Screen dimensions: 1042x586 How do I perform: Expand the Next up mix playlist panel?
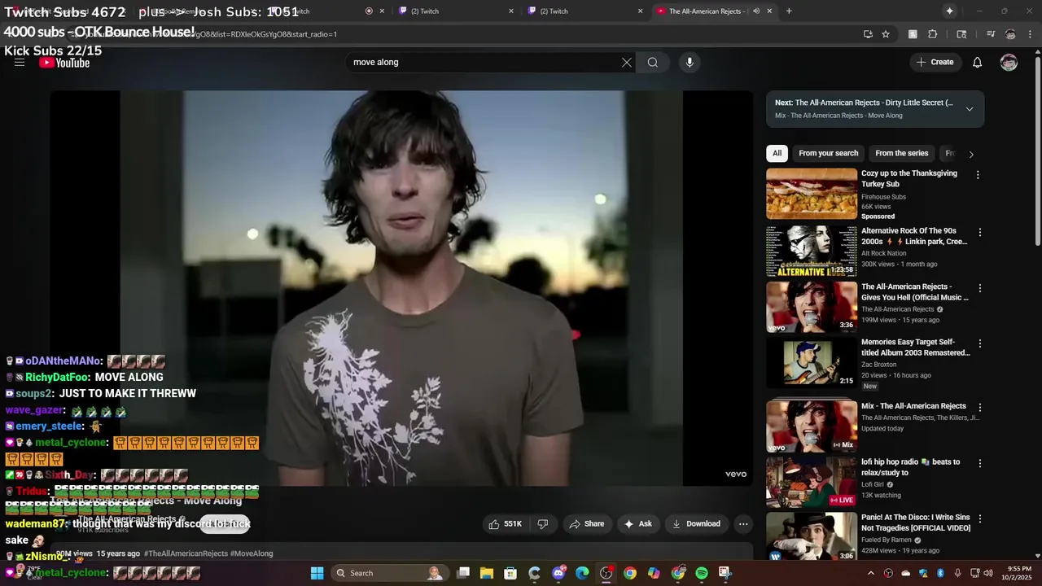[970, 109]
